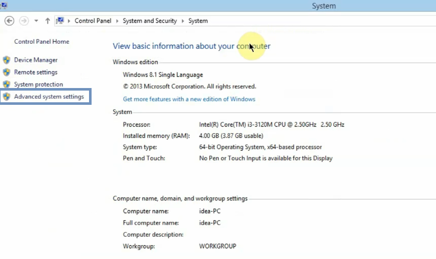Click the System title bar text

click(x=324, y=6)
